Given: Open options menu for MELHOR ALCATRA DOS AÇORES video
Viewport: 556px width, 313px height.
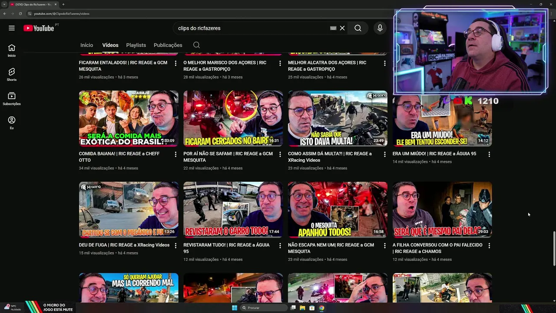Looking at the screenshot, I should coord(385,63).
